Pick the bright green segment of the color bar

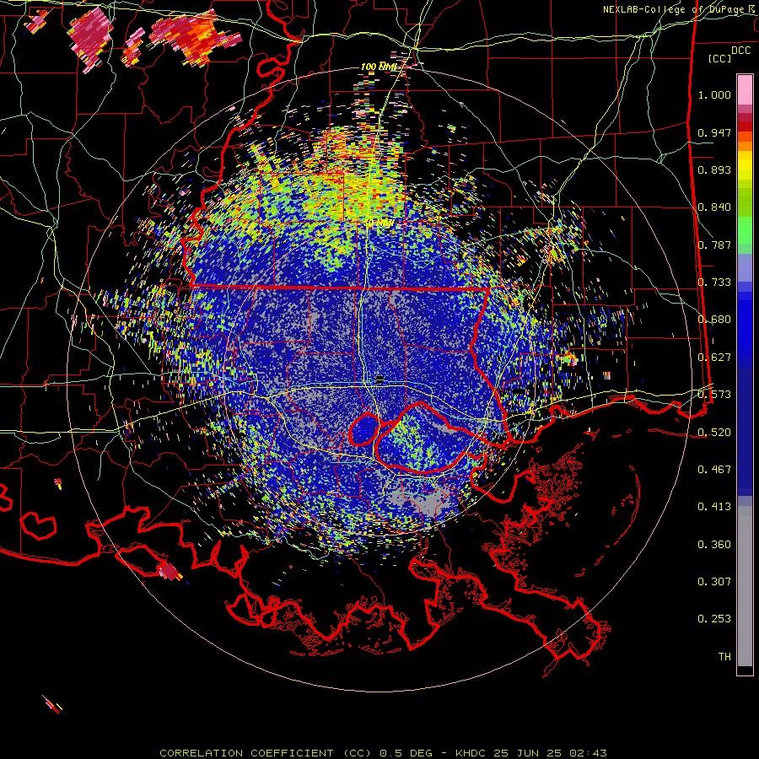pos(745,230)
